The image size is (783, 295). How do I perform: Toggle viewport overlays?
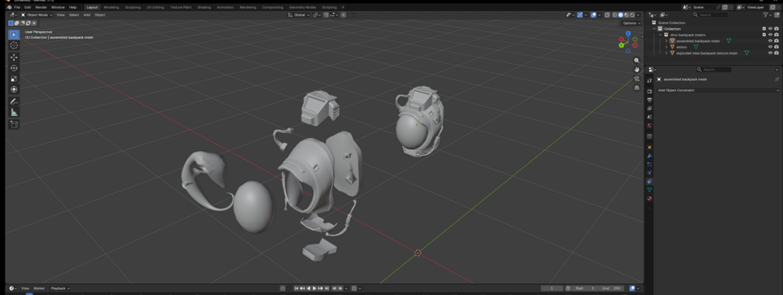tap(594, 15)
